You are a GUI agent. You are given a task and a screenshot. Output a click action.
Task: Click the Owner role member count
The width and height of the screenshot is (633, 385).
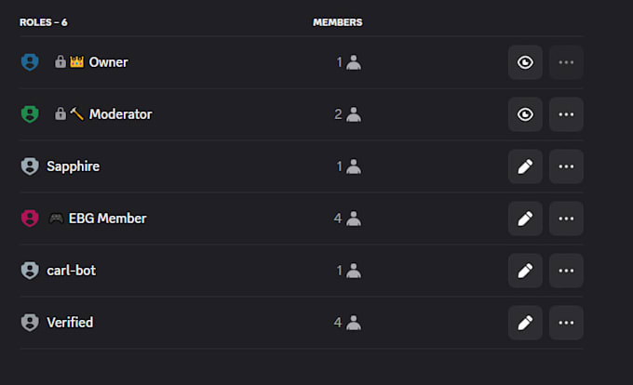click(x=349, y=62)
